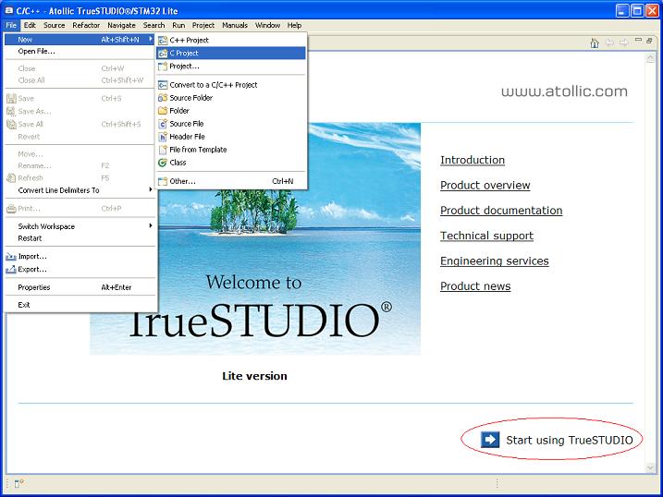Open the Edit menu
663x497 pixels.
[x=30, y=25]
